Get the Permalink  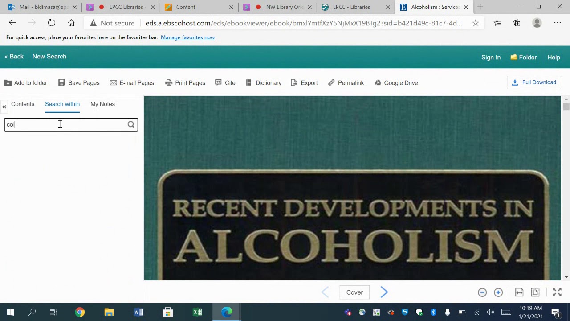(x=346, y=83)
